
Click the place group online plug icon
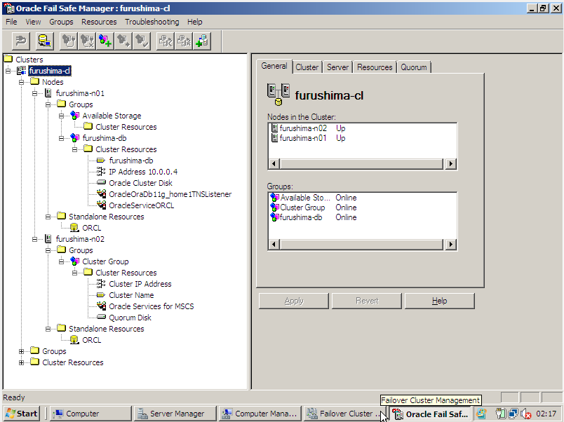68,41
